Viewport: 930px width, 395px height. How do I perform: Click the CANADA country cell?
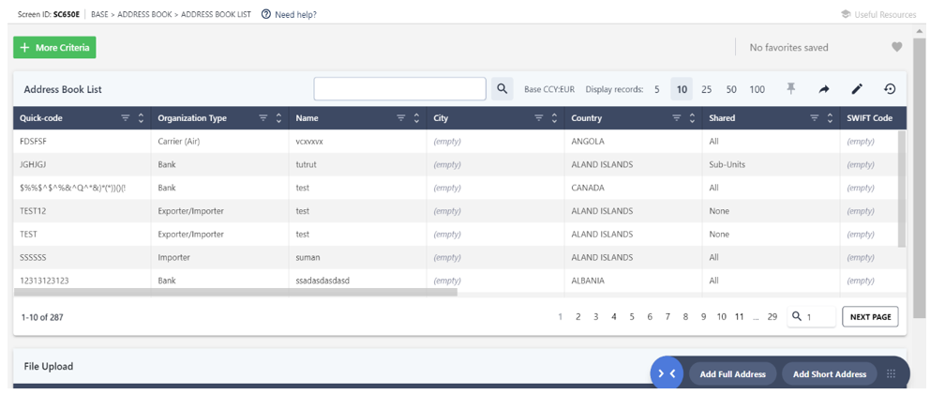633,188
